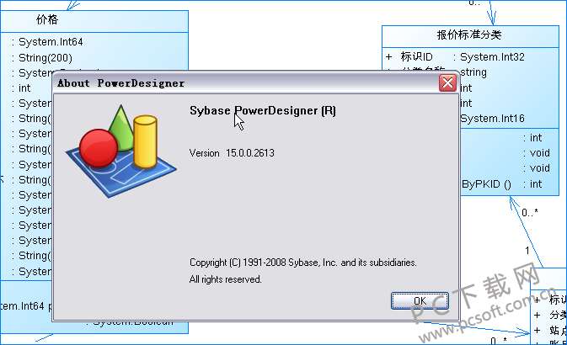This screenshot has height=345, width=567.
Task: Click System.Int64 attribute in 价格 class
Action: pos(51,42)
